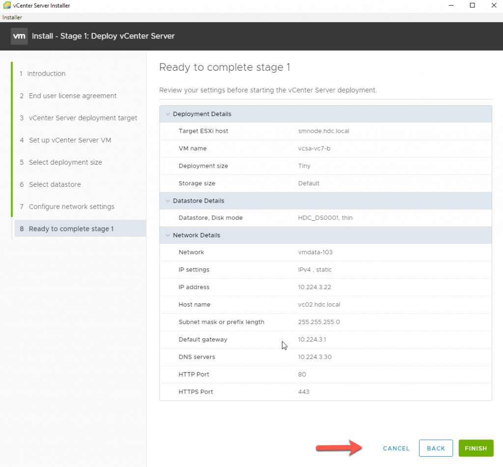Image resolution: width=503 pixels, height=467 pixels.
Task: Open step 5 Select deployment size
Action: click(x=61, y=162)
